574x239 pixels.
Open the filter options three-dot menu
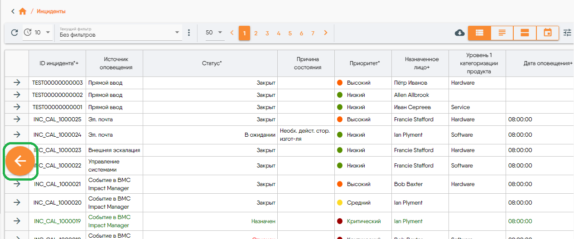coord(189,33)
